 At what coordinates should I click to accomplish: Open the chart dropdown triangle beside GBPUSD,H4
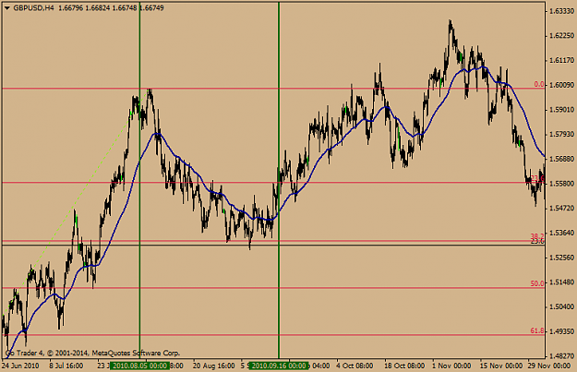(7, 7)
